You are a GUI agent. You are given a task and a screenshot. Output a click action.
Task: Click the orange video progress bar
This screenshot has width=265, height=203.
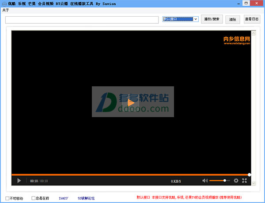(130, 175)
